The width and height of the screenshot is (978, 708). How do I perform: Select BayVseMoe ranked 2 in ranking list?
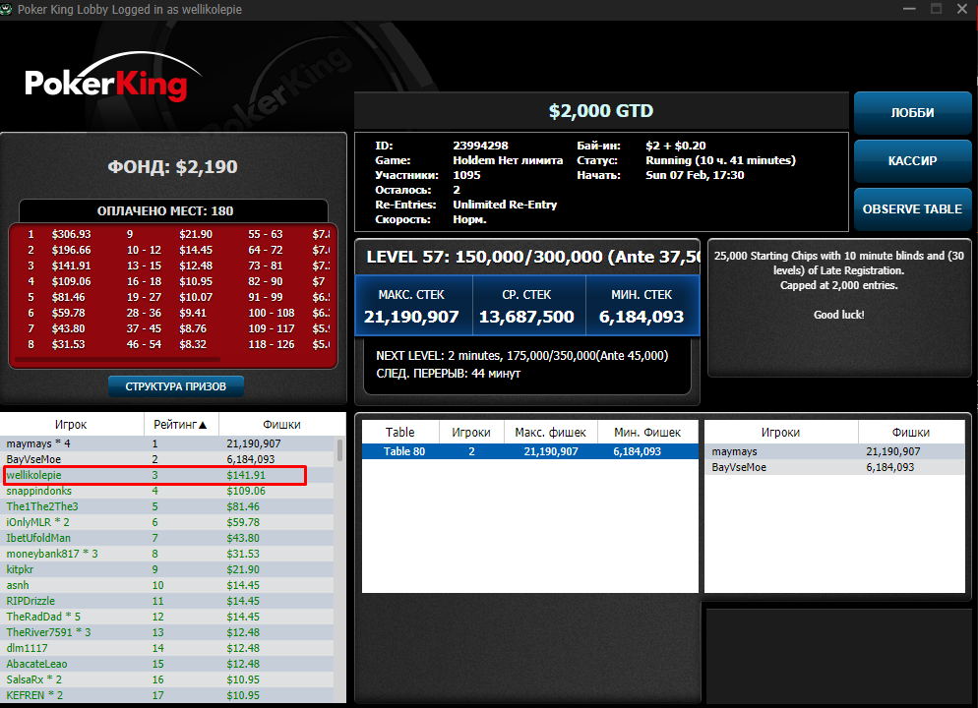tap(167, 459)
